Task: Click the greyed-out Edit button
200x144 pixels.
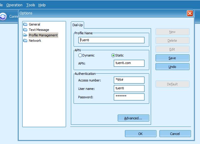Action: (172, 49)
